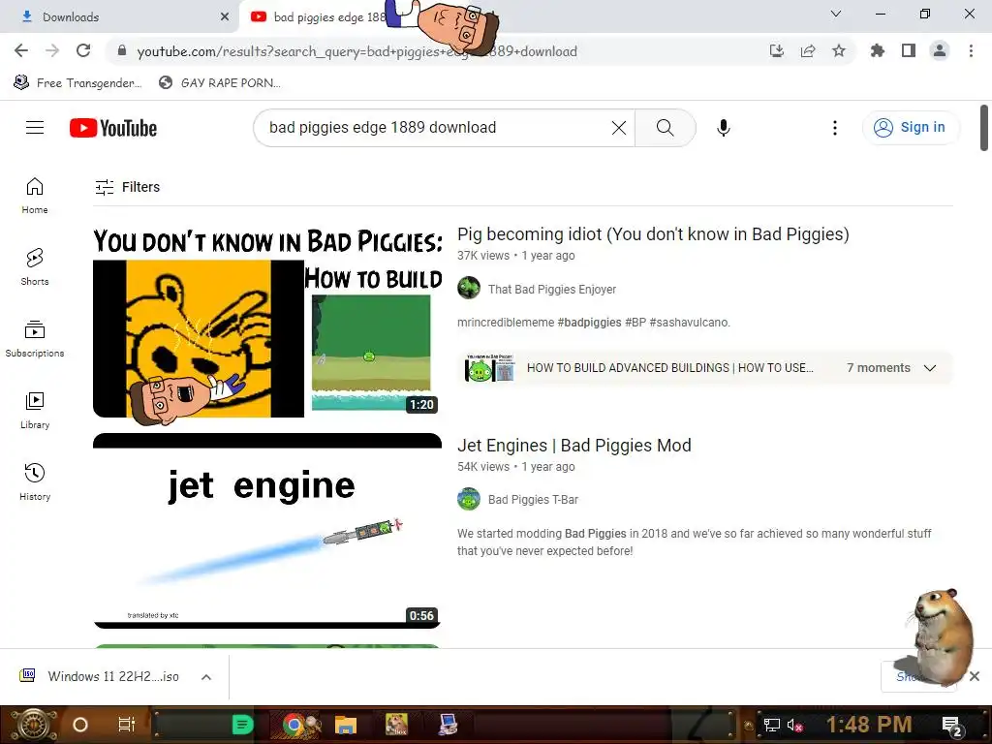Open History in the sidebar
The image size is (992, 744).
(x=35, y=482)
